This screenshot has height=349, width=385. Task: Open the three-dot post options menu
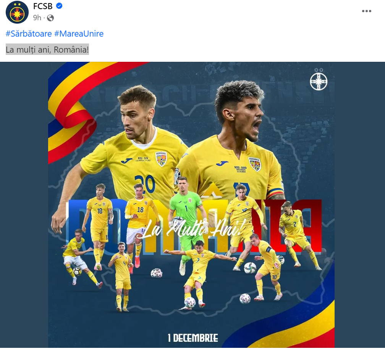[366, 11]
